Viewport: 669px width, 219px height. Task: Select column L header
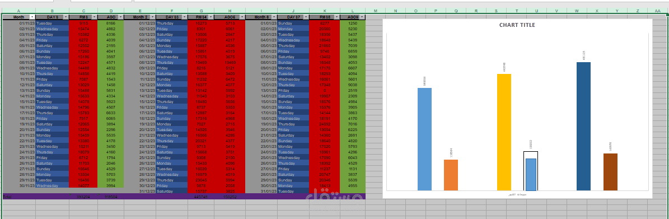[x=353, y=11]
